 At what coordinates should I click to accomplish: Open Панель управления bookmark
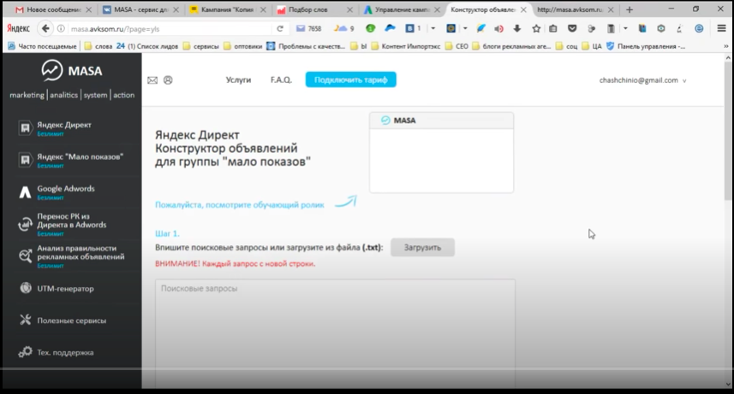(x=646, y=46)
